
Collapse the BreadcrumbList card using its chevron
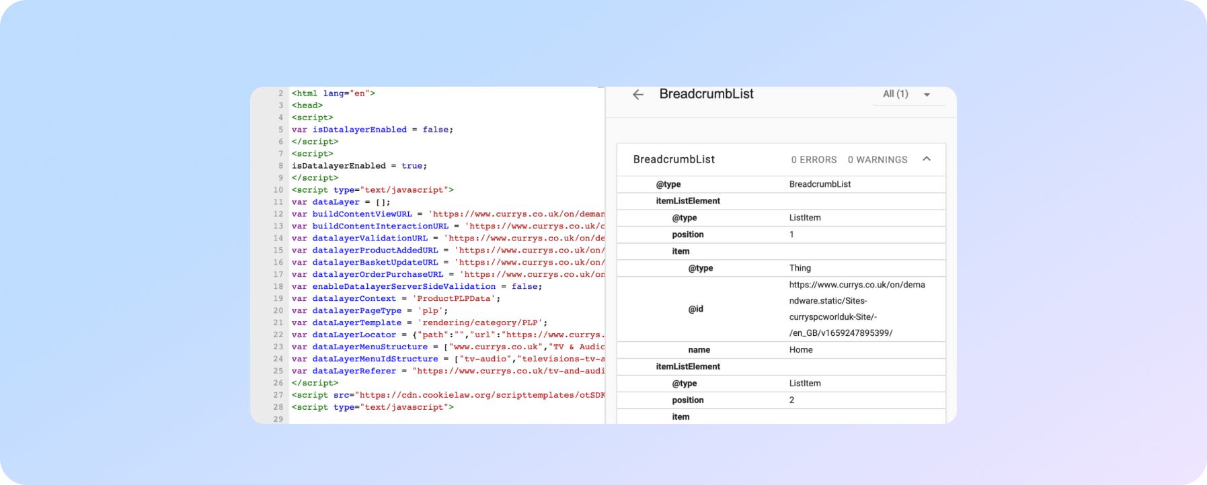point(926,159)
